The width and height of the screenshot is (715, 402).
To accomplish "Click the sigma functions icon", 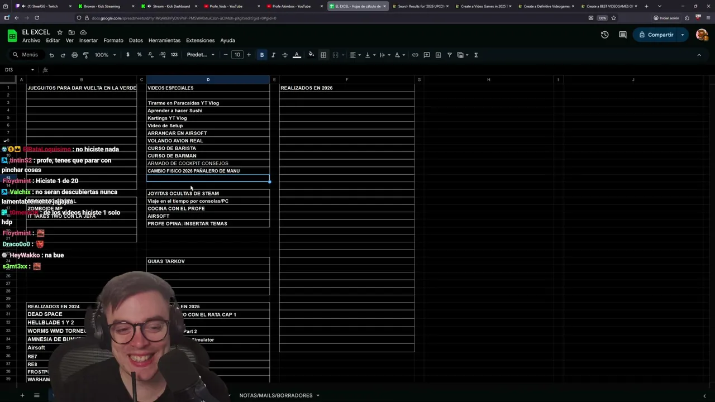I will pyautogui.click(x=476, y=55).
